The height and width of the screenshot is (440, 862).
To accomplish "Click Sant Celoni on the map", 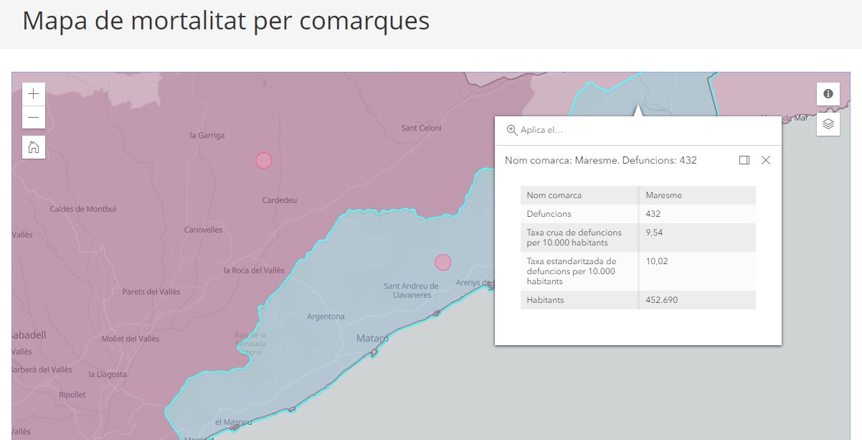I will 421,128.
